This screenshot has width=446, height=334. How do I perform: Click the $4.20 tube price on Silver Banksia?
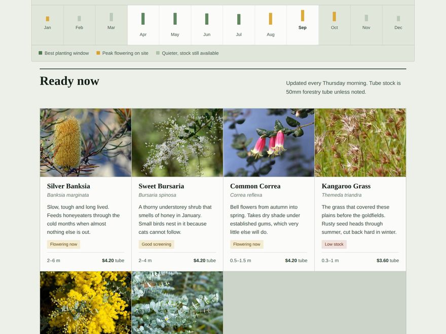coord(113,261)
